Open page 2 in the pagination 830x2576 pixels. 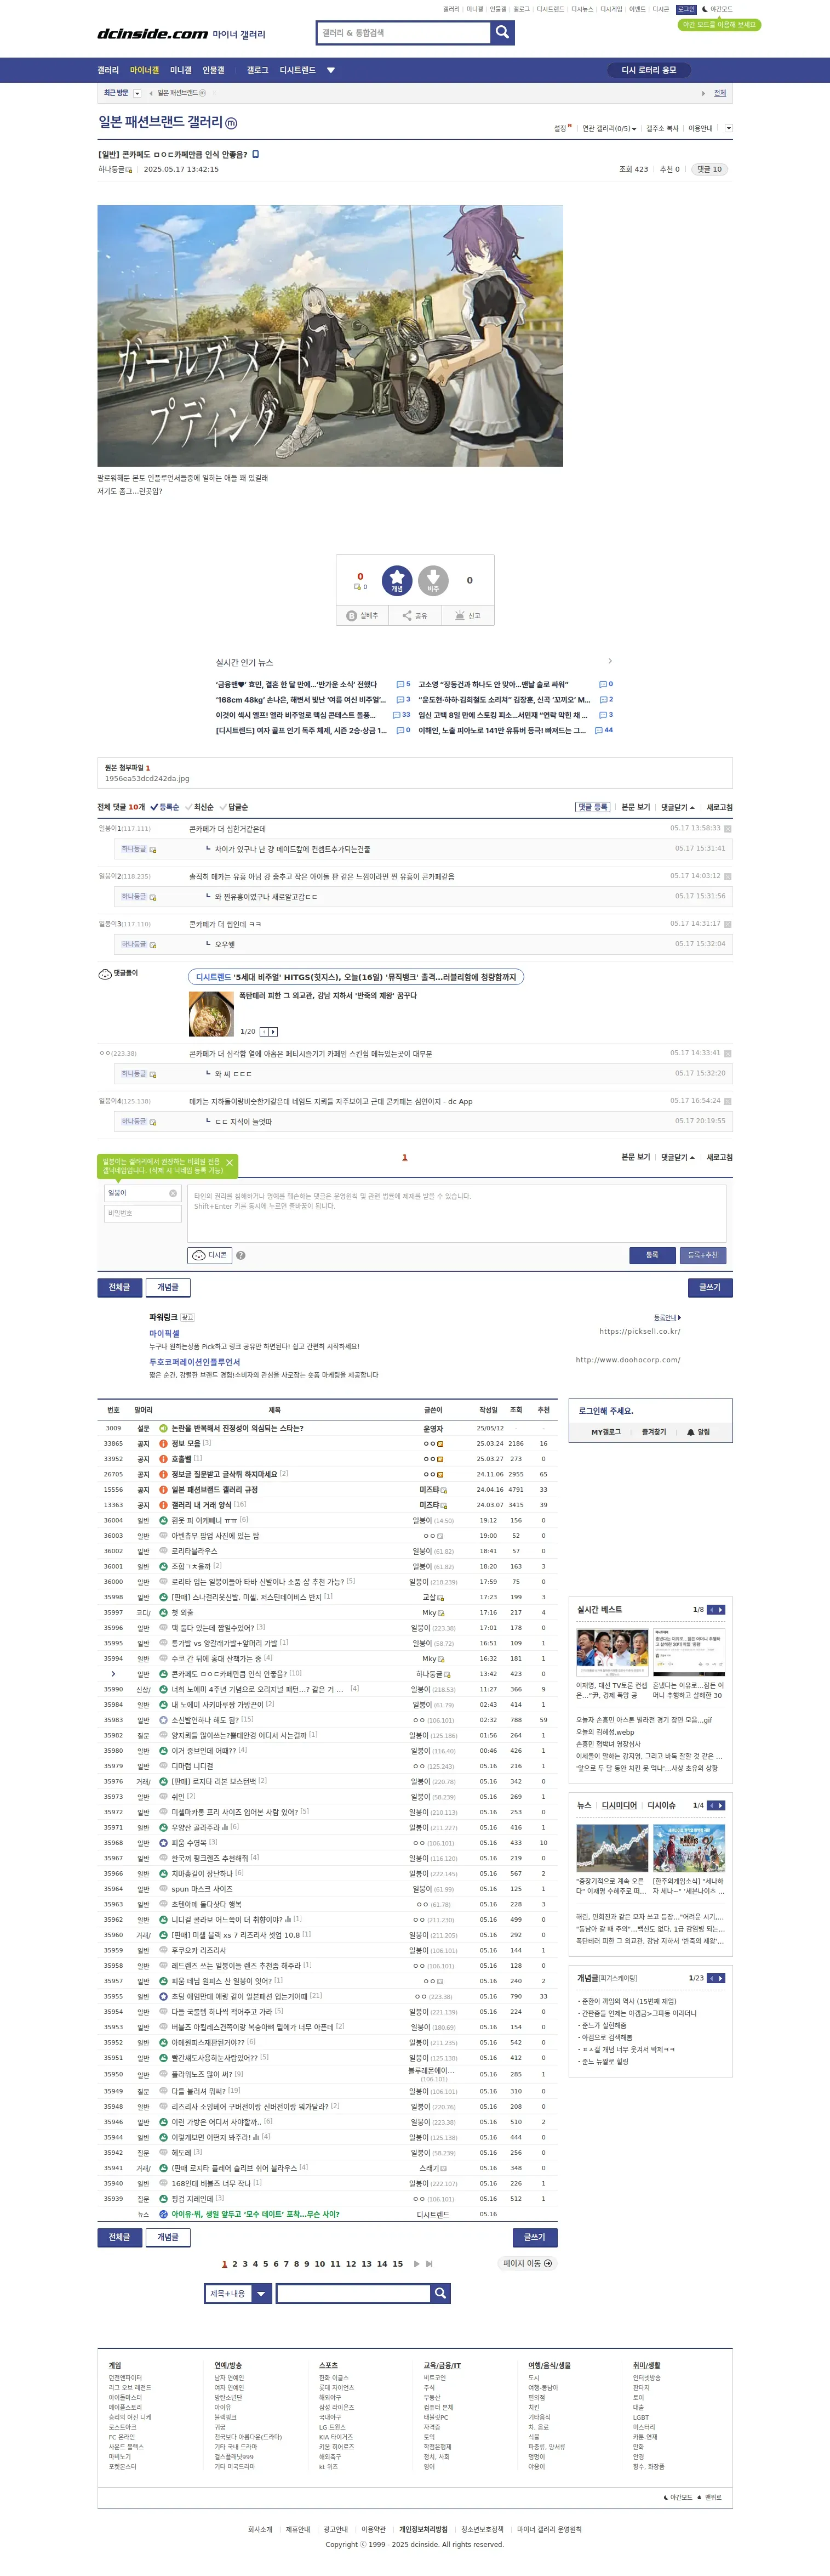[x=234, y=2264]
